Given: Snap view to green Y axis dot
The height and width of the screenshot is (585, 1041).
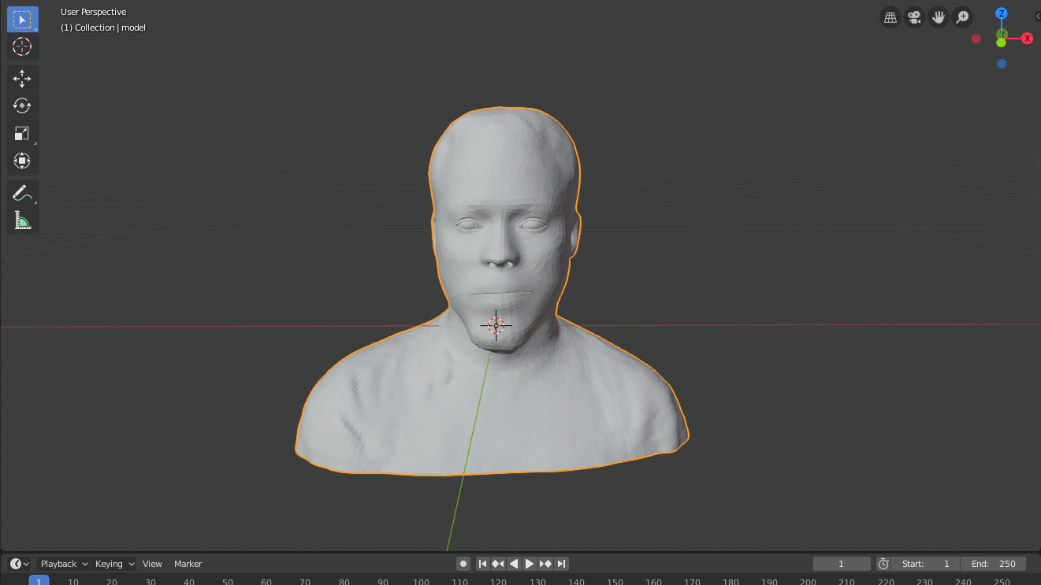Looking at the screenshot, I should coord(1001,42).
